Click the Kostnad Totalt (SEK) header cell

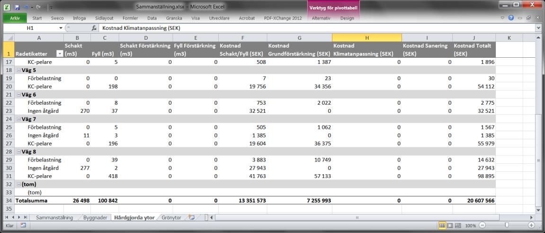pos(474,50)
